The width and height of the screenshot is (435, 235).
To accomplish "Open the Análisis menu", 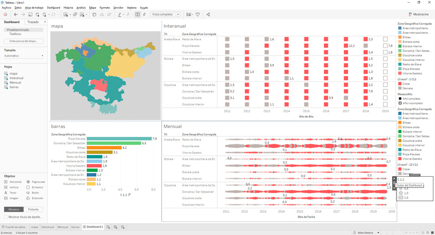I will (x=81, y=7).
